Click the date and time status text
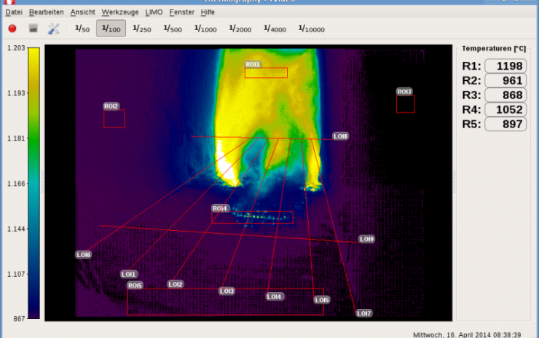This screenshot has height=338, width=539. (467, 334)
